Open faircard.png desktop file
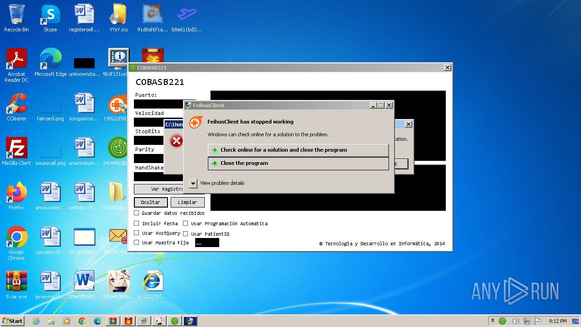Screen dimensions: 581x327 [x=50, y=110]
